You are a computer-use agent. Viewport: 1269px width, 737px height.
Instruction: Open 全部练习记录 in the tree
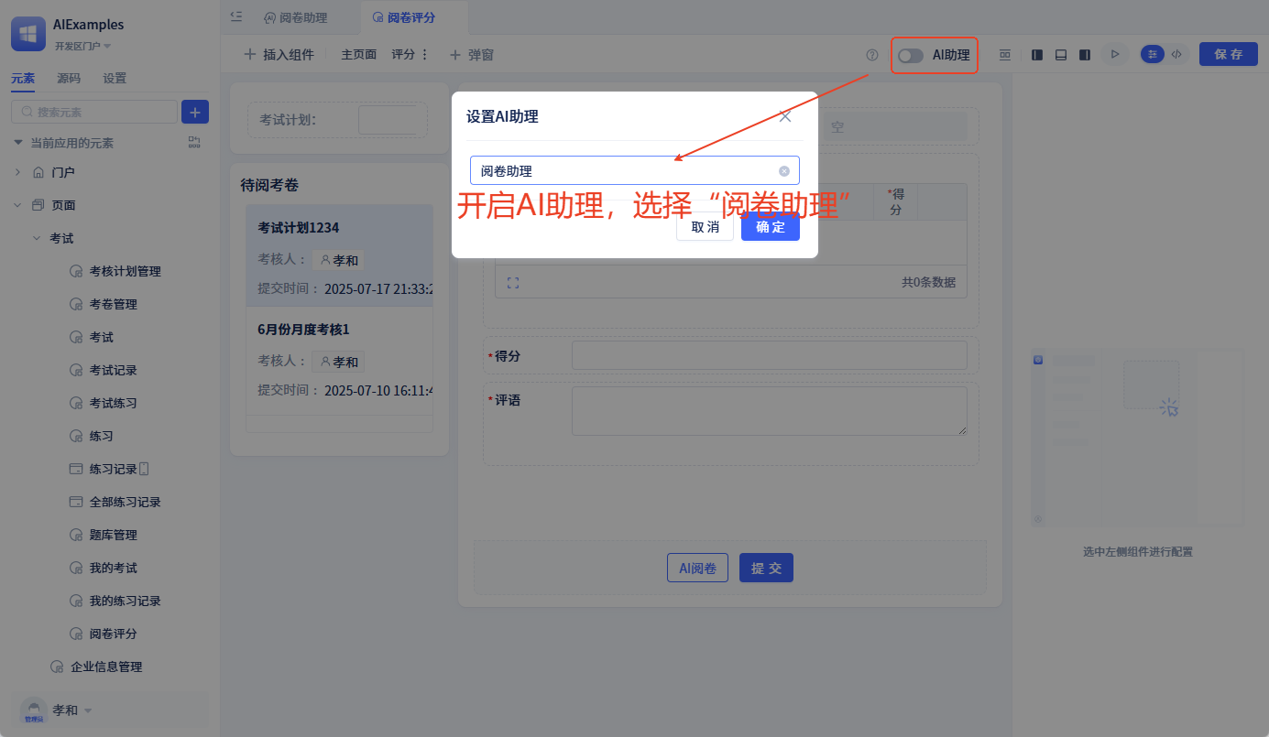125,502
